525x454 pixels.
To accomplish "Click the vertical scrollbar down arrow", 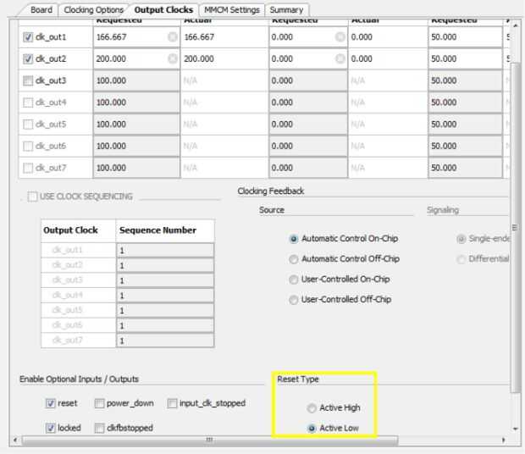I will pos(516,429).
